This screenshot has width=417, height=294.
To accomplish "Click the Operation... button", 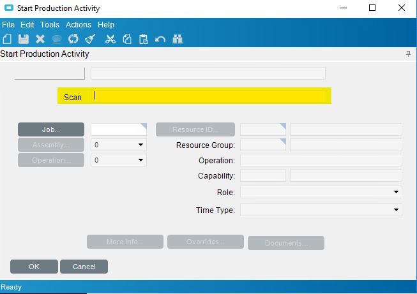I will pyautogui.click(x=51, y=160).
